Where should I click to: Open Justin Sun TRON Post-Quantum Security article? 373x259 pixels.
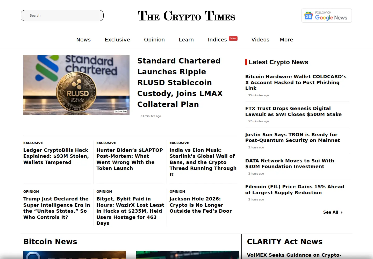[x=292, y=138]
